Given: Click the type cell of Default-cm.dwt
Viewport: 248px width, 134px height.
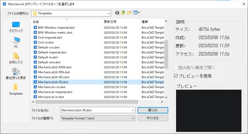Looking at the screenshot, I should 153,47.
